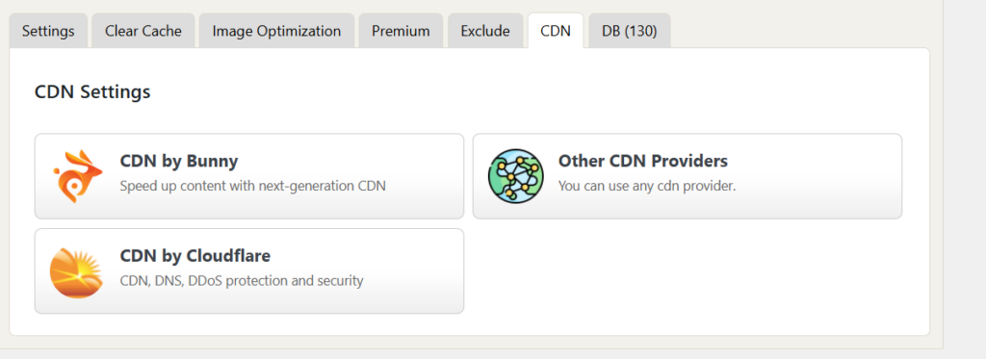The height and width of the screenshot is (359, 986).
Task: Click the 'CDN by Bunny' title text
Action: (x=179, y=162)
